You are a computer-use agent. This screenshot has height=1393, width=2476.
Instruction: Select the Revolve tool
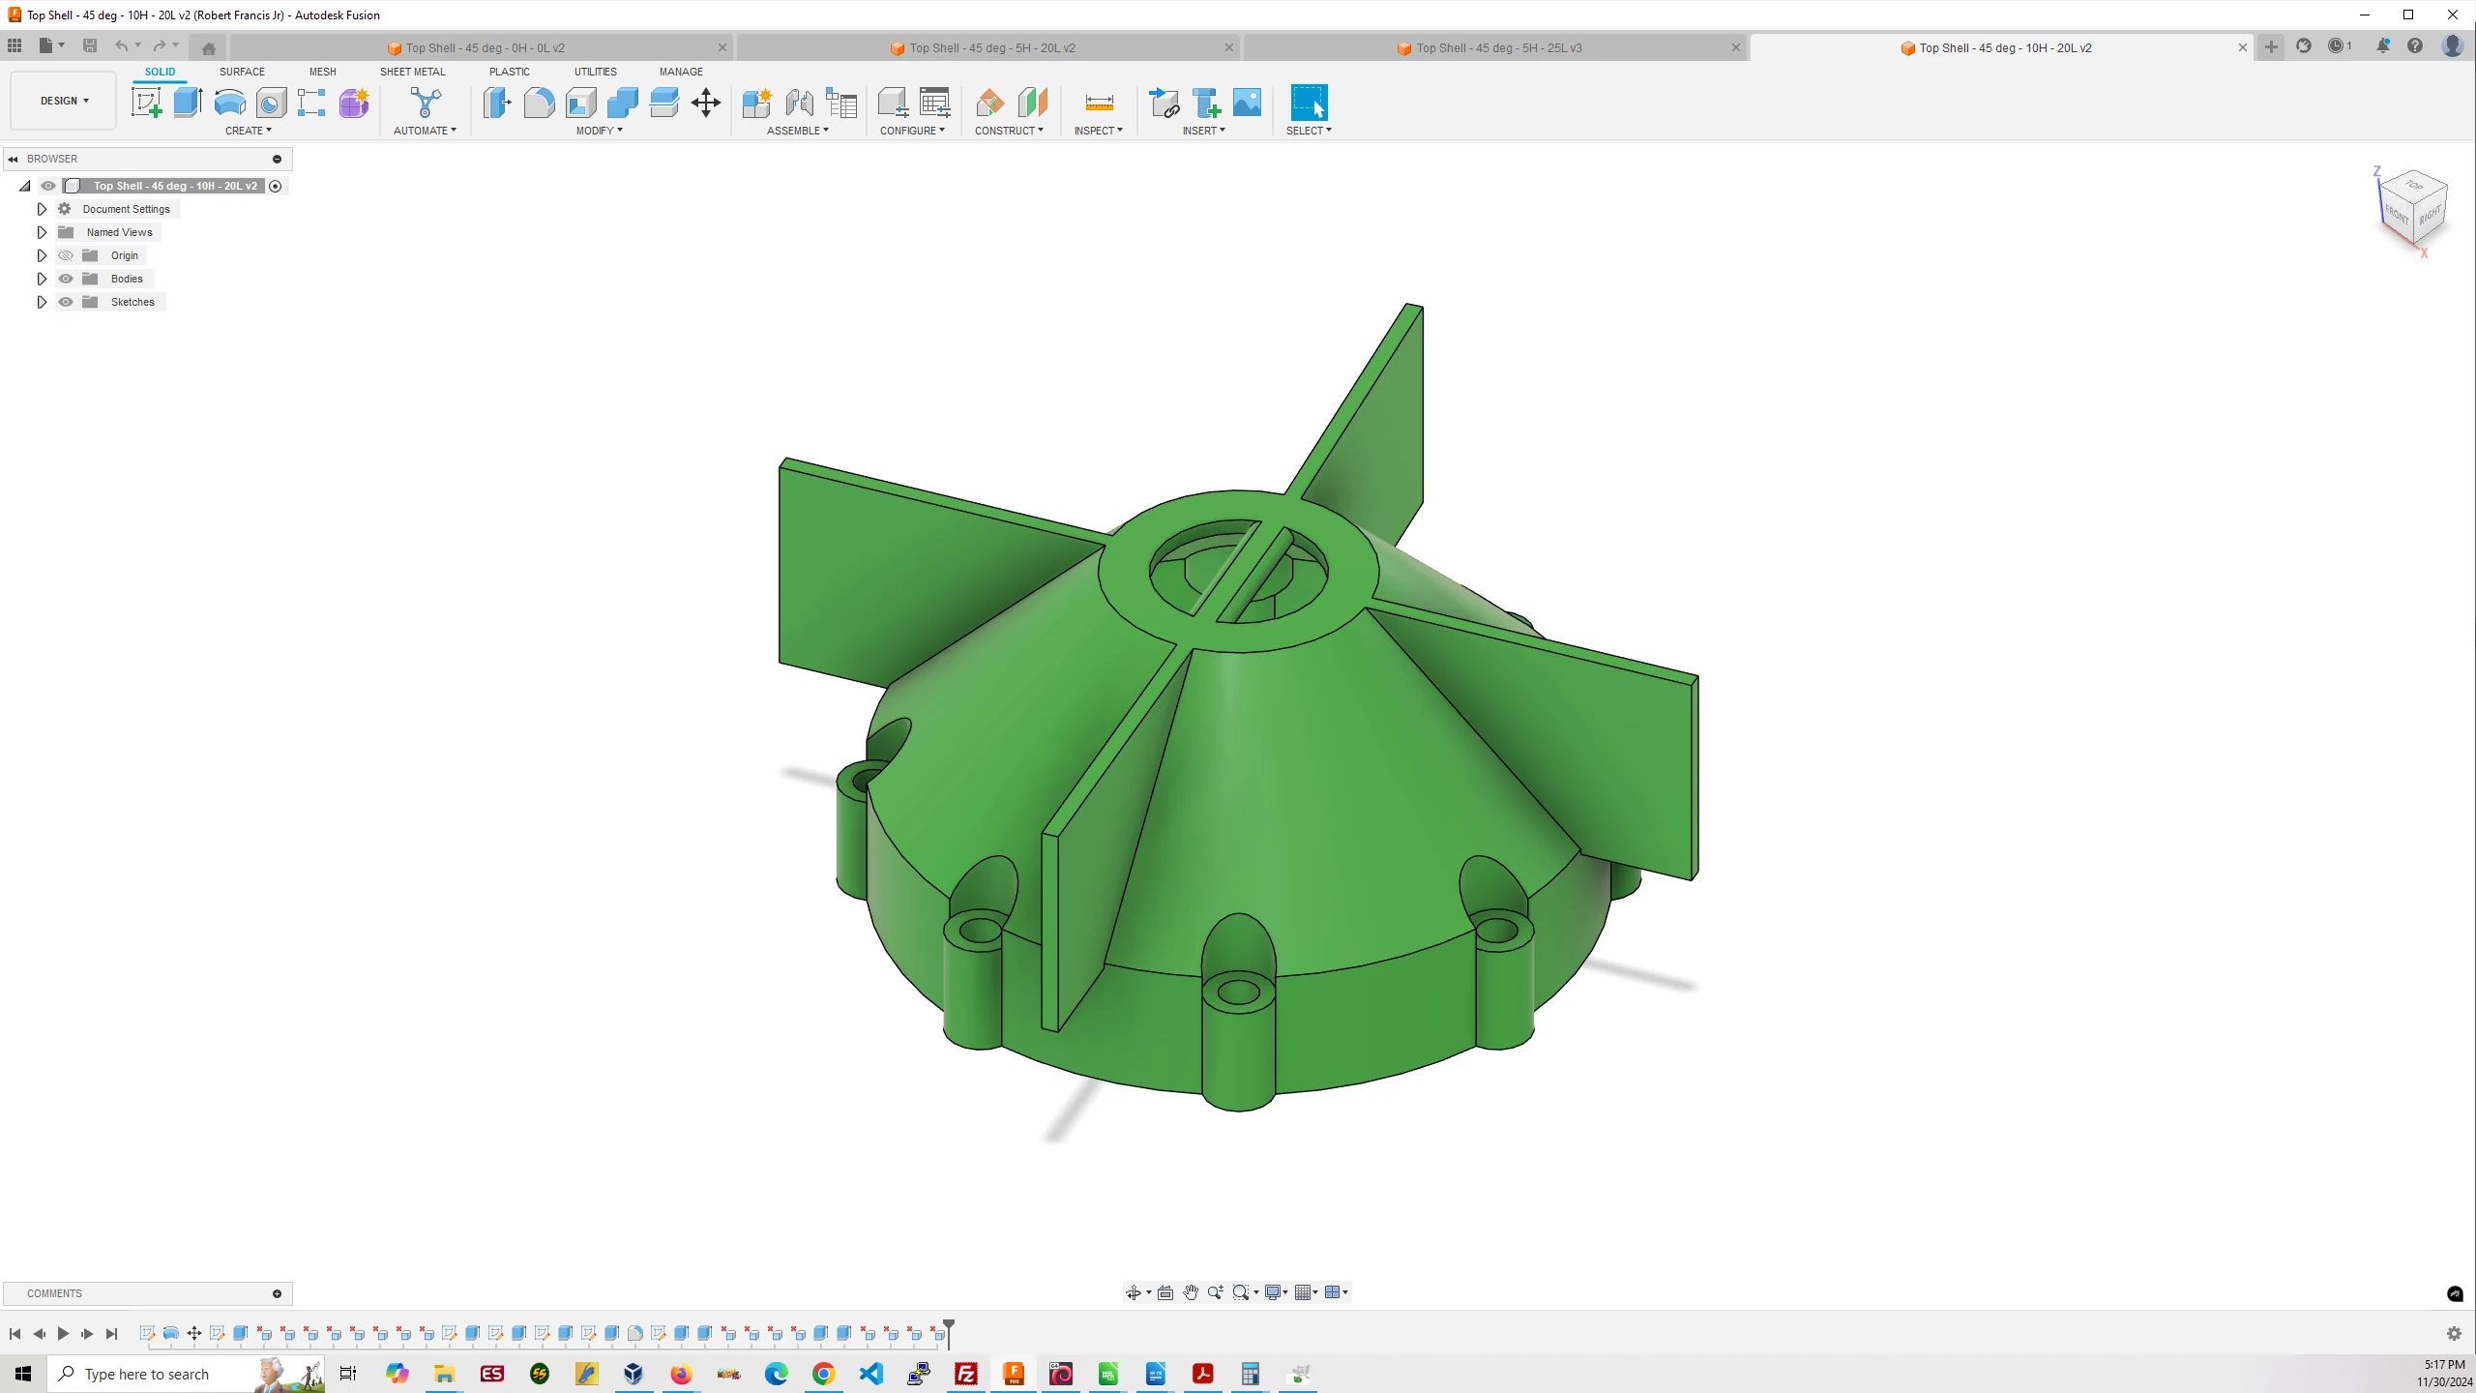(229, 103)
